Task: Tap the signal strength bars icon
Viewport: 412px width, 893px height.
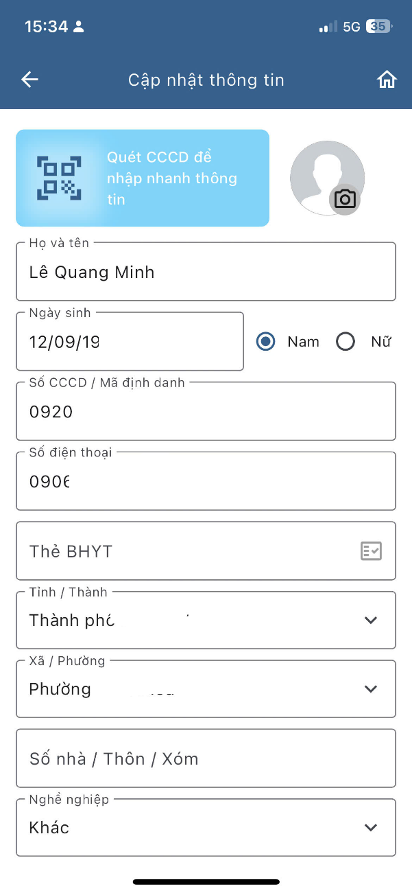Action: (328, 27)
